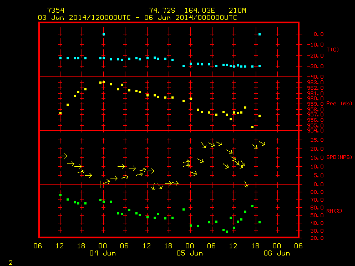Click station ID 7354 in header
The width and height of the screenshot is (355, 266).
(55, 11)
